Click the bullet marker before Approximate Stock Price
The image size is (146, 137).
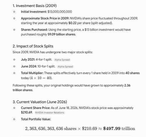(14, 18)
